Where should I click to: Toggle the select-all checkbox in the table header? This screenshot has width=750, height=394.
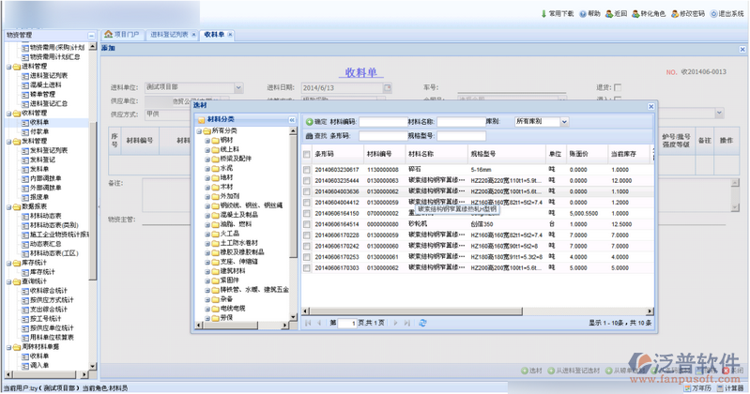308,154
